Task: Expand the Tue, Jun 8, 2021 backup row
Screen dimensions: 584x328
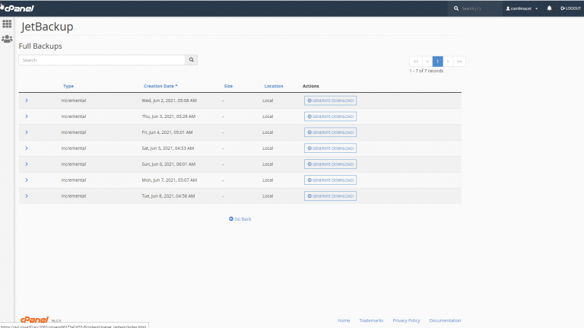Action: (27, 196)
